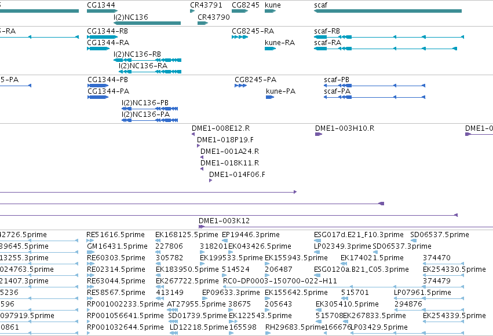
Task: Select the RE60303.5prime EST label
Action: point(116,257)
